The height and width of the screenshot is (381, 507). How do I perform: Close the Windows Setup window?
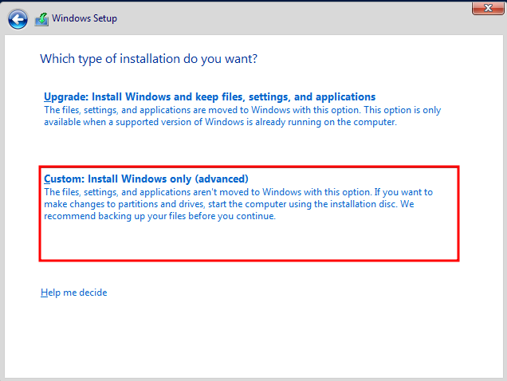(486, 8)
